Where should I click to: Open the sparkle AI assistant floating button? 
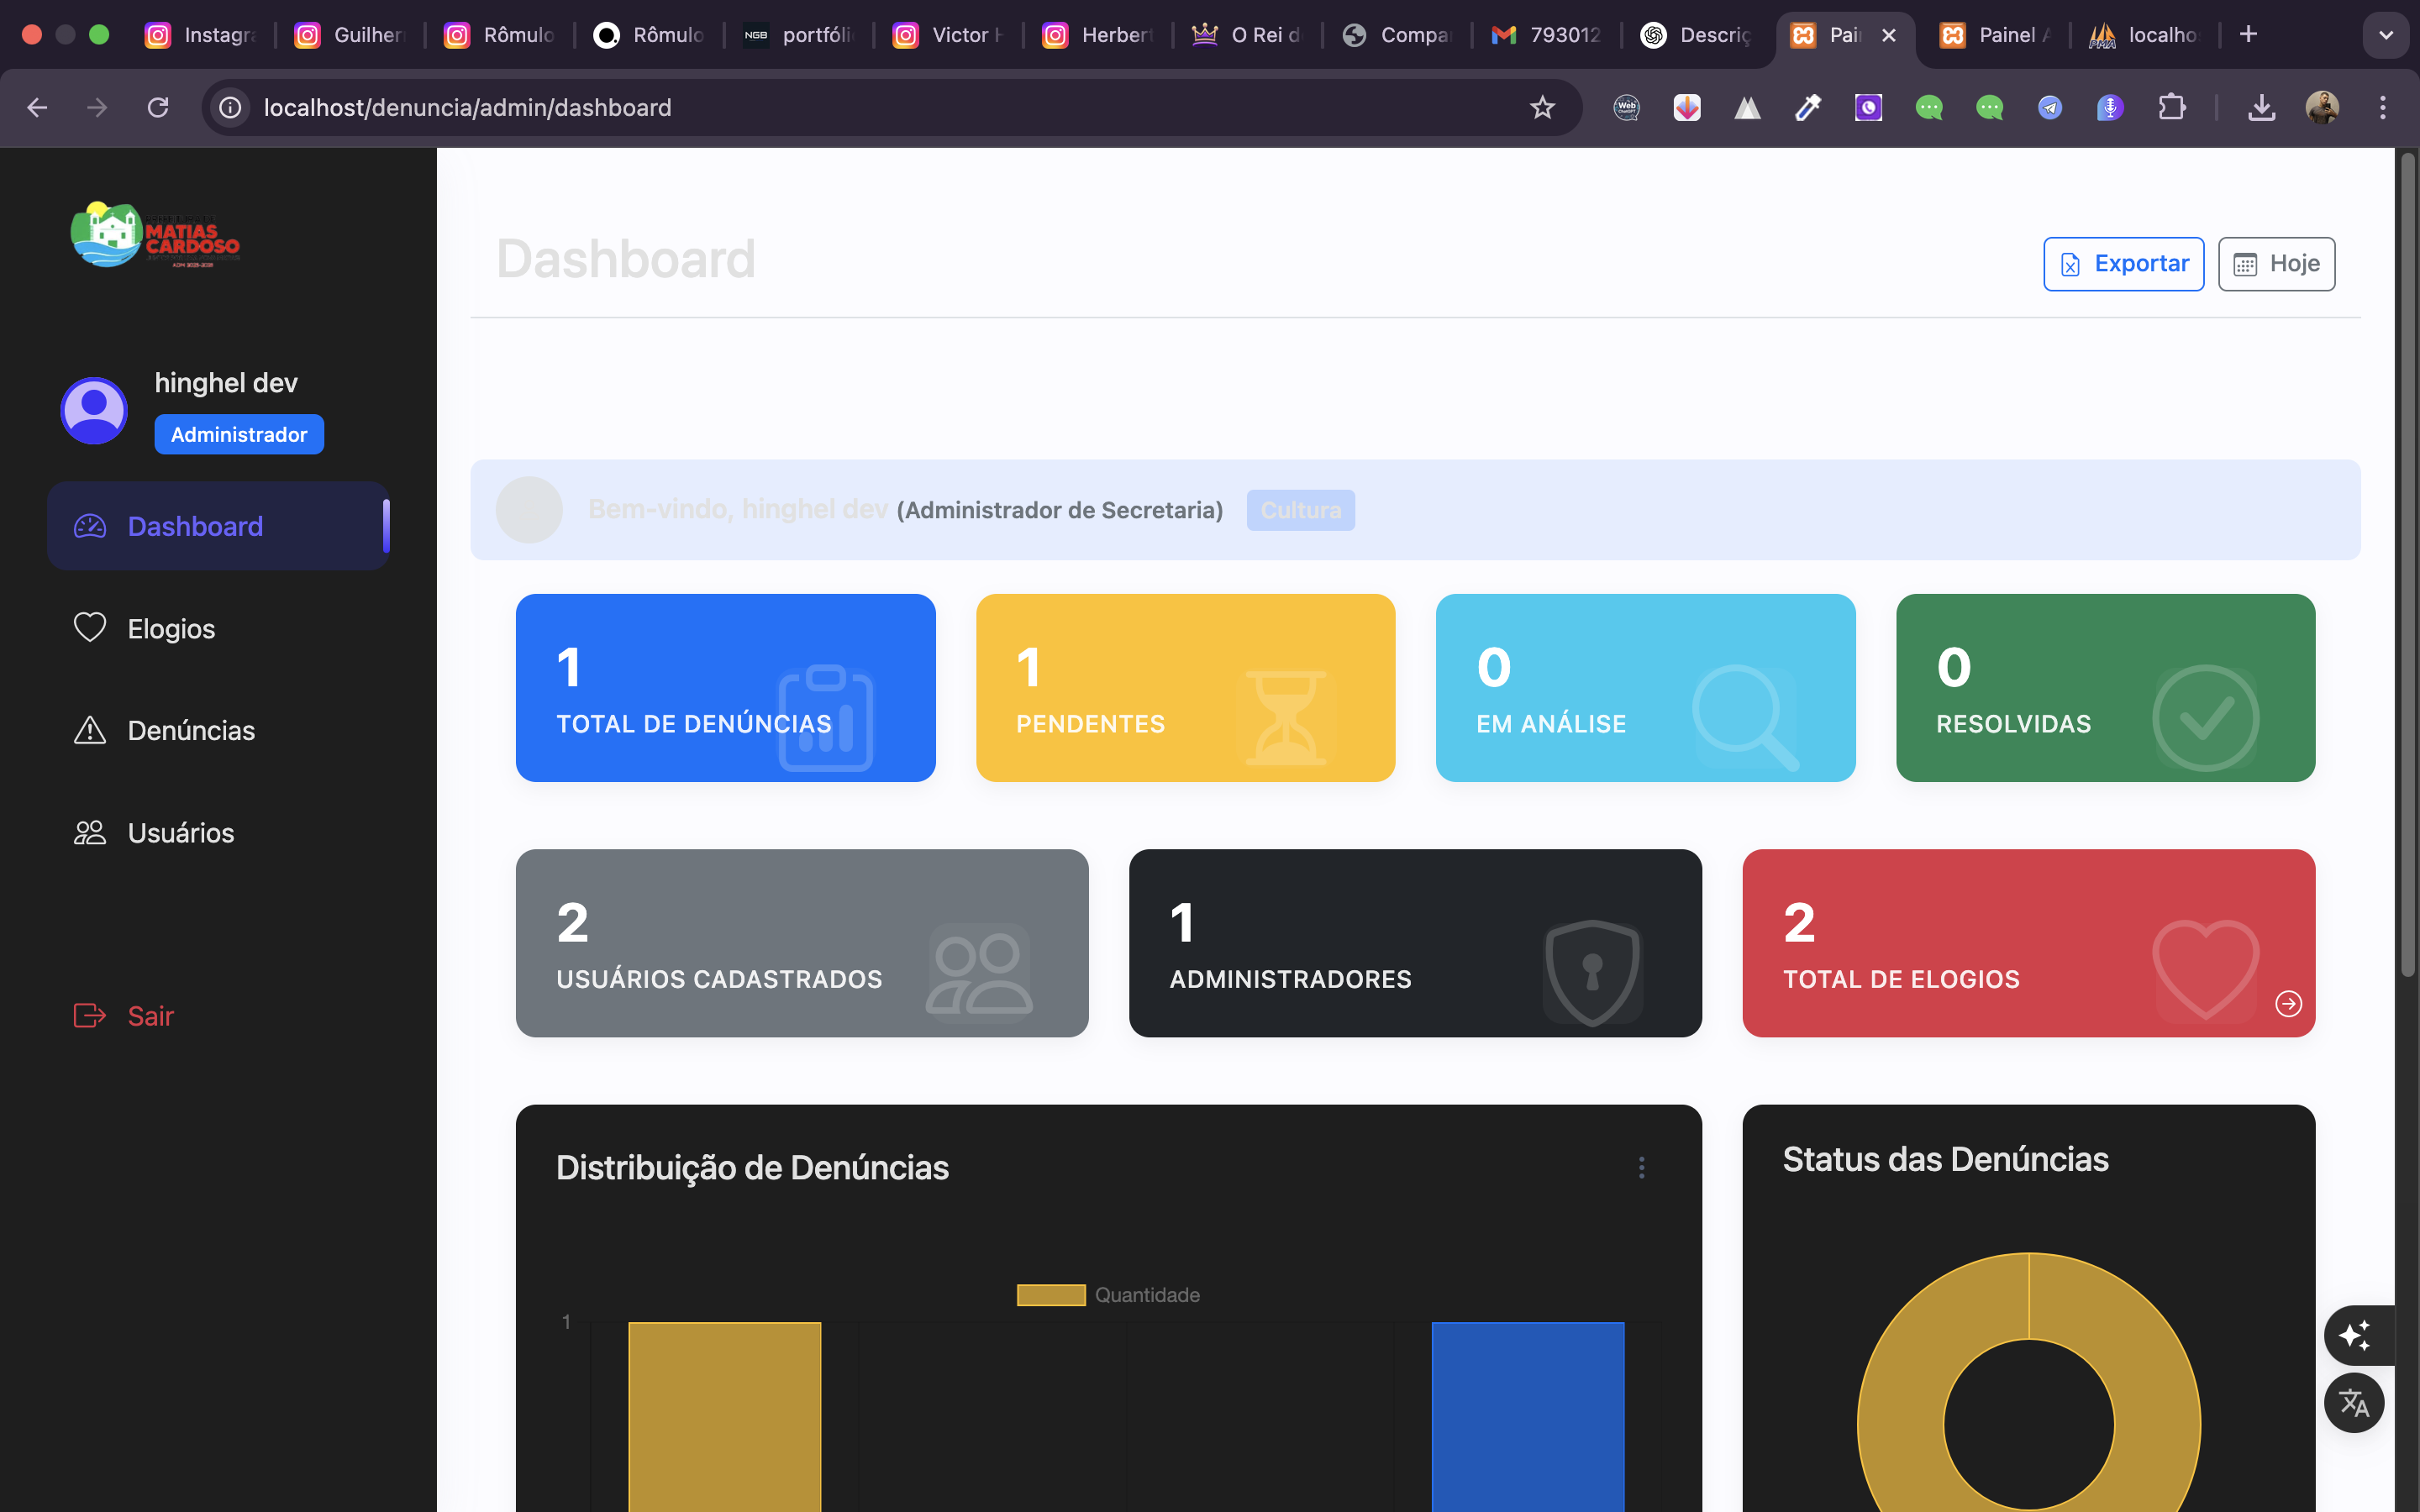coord(2355,1335)
